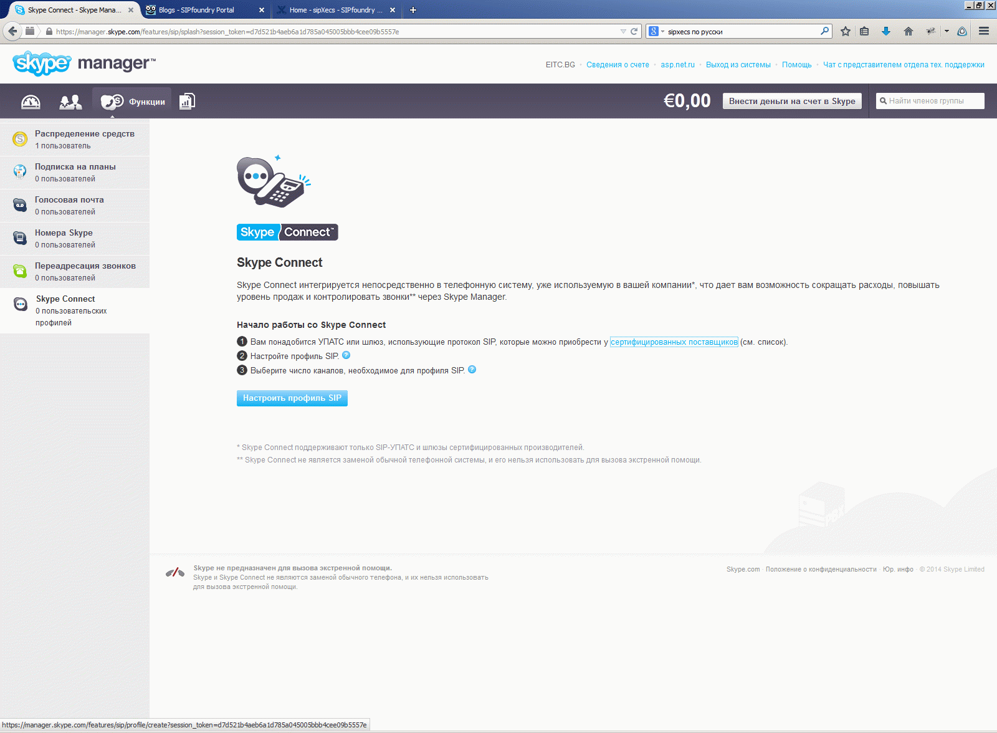
Task: Reload the current page
Action: pos(634,31)
